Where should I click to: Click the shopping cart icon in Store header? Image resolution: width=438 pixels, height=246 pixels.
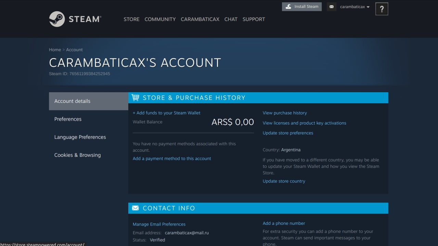point(136,98)
